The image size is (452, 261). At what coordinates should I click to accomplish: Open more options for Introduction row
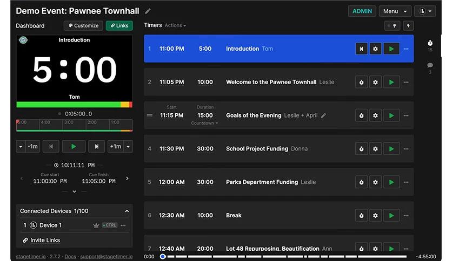pos(406,49)
